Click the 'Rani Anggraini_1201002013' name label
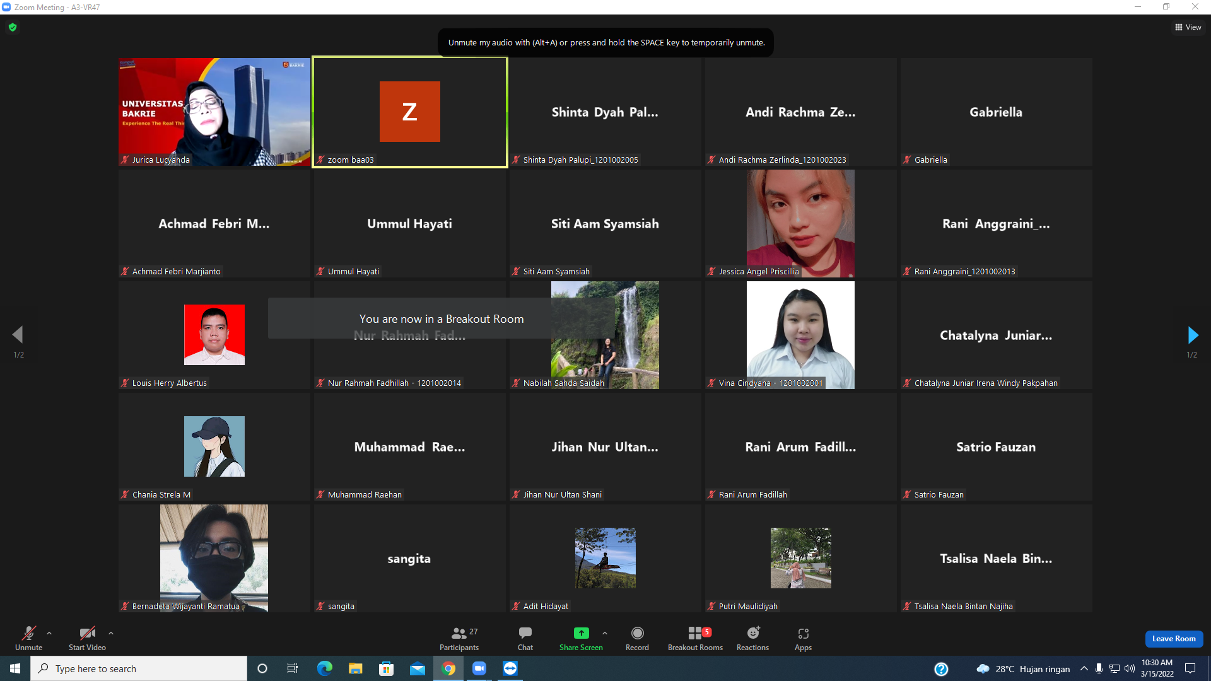Image resolution: width=1211 pixels, height=681 pixels. coord(964,272)
